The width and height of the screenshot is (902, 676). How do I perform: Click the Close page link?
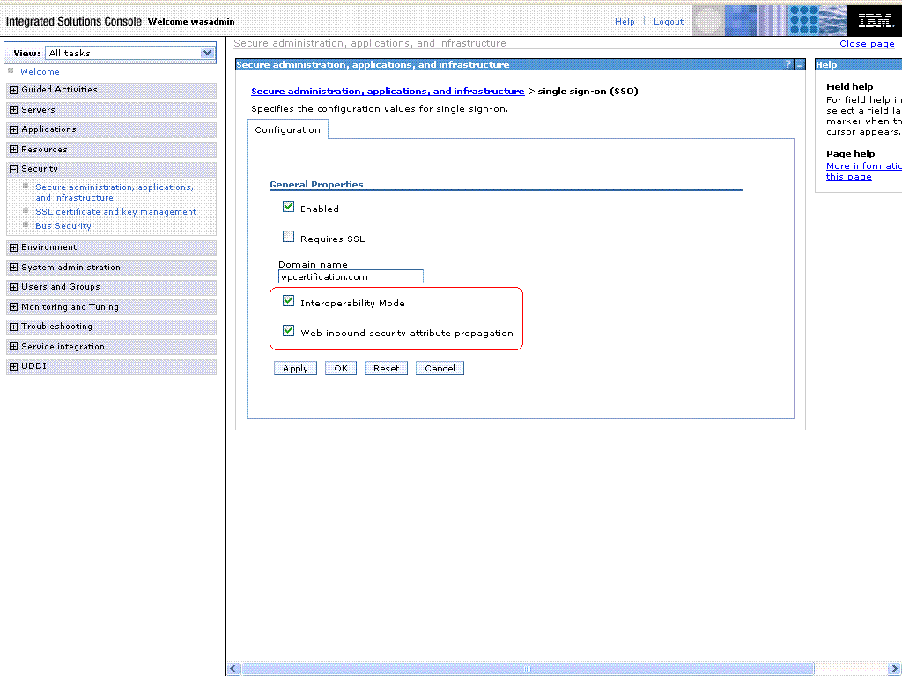(867, 44)
